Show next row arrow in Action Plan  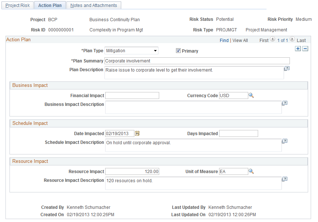pos(292,39)
